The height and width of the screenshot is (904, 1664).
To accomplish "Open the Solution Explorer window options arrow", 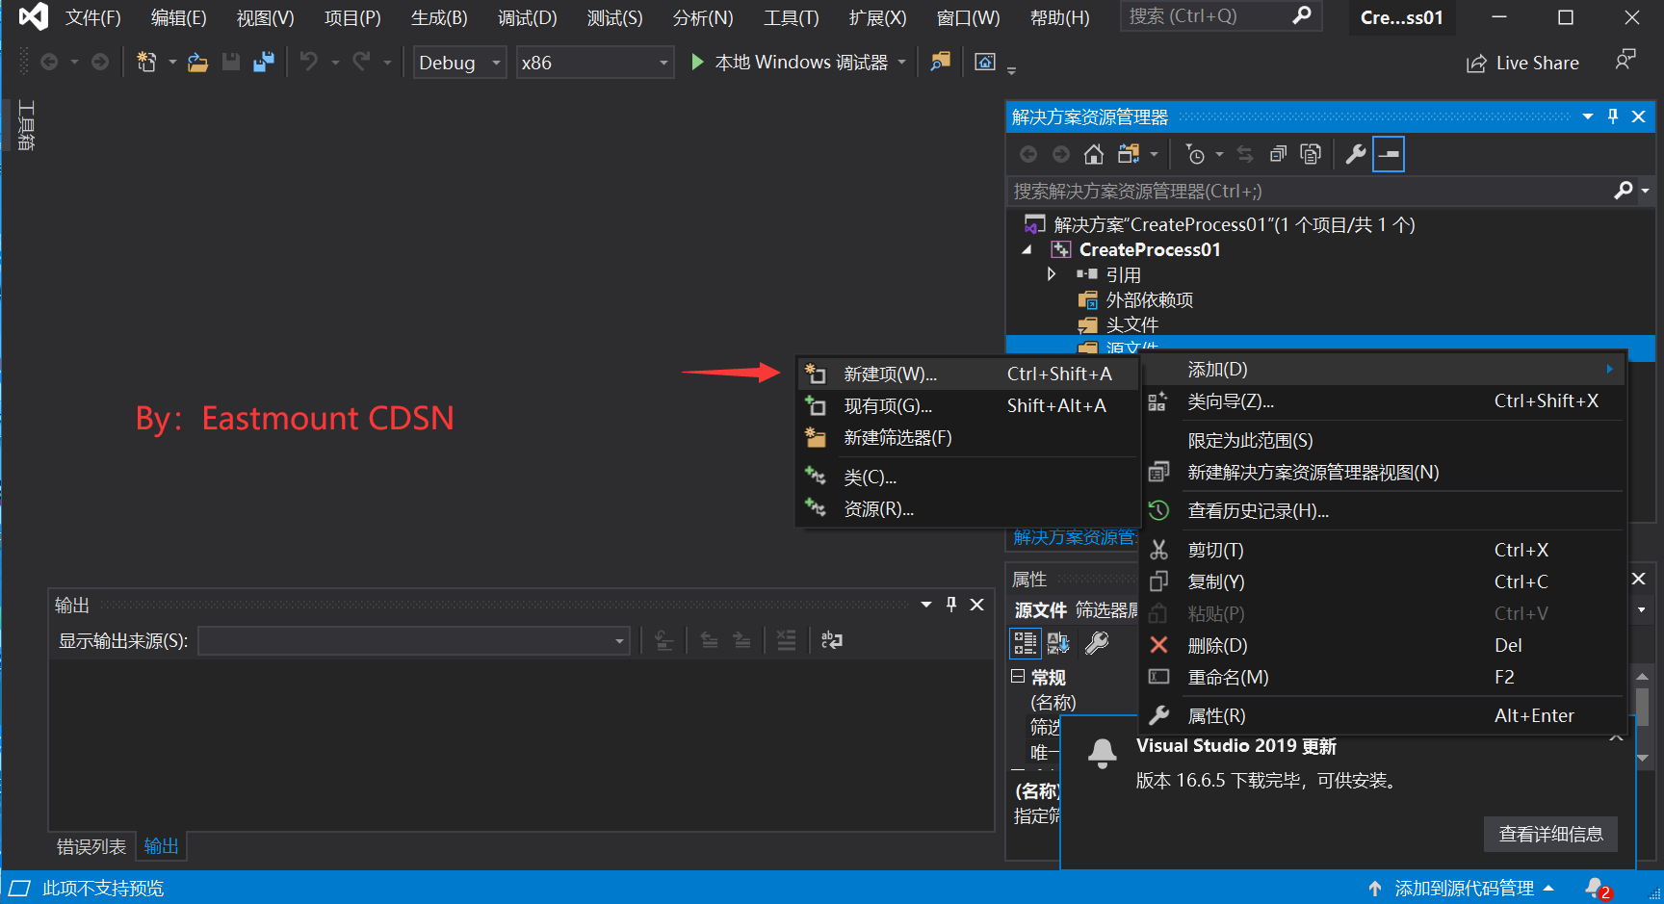I will click(x=1588, y=116).
